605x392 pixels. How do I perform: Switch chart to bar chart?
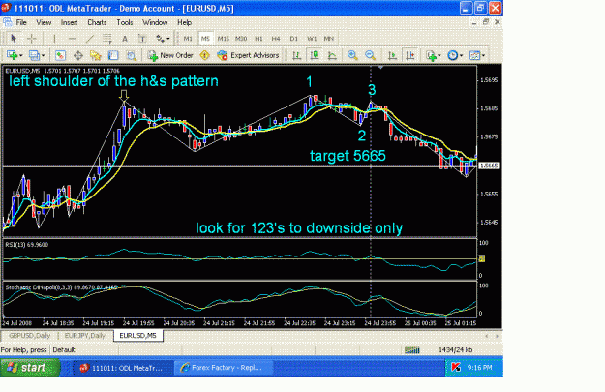(296, 55)
